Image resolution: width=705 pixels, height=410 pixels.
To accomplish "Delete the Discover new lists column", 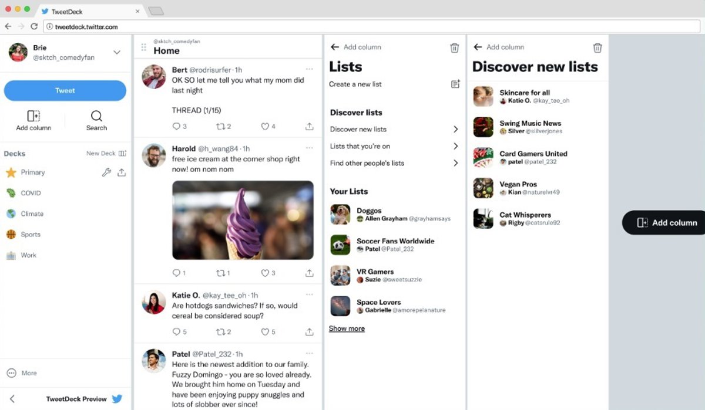I will tap(597, 48).
